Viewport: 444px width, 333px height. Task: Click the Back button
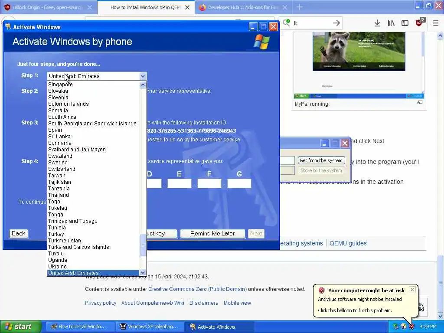pos(18,234)
